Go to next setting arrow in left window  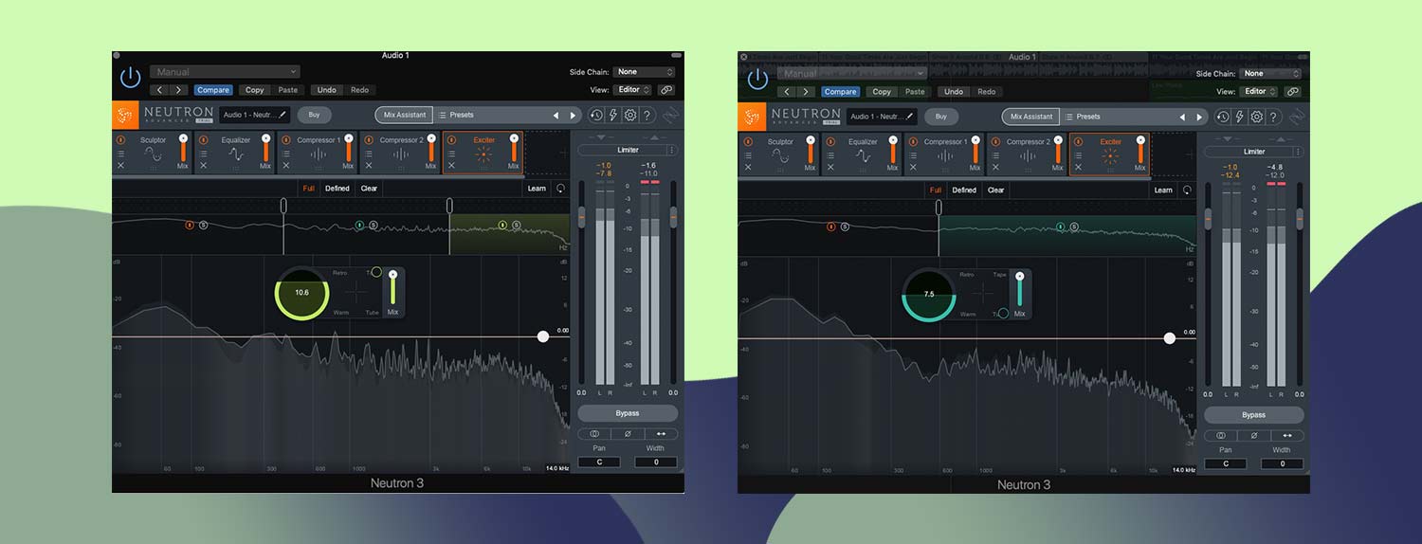pyautogui.click(x=179, y=90)
